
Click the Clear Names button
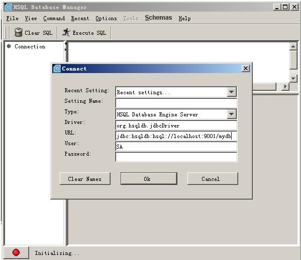[x=85, y=178]
